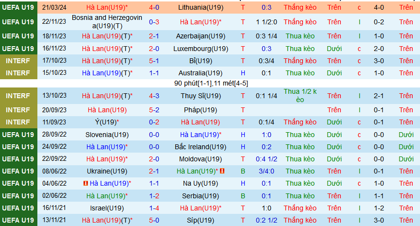Open the Bosnia and Herzegovina(U19) team page
This screenshot has height=226, width=420.
107,22
